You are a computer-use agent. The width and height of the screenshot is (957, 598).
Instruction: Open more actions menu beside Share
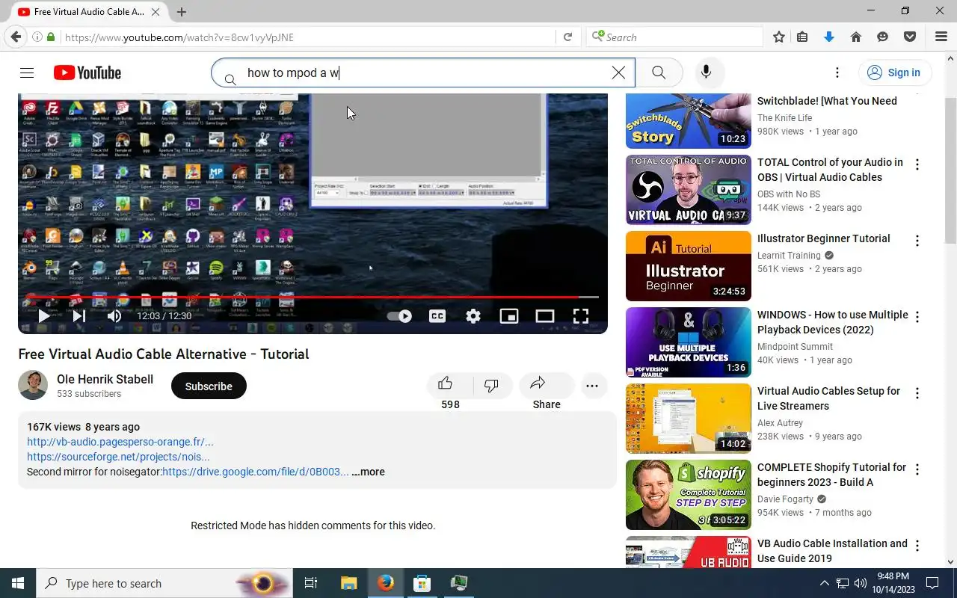pyautogui.click(x=592, y=386)
